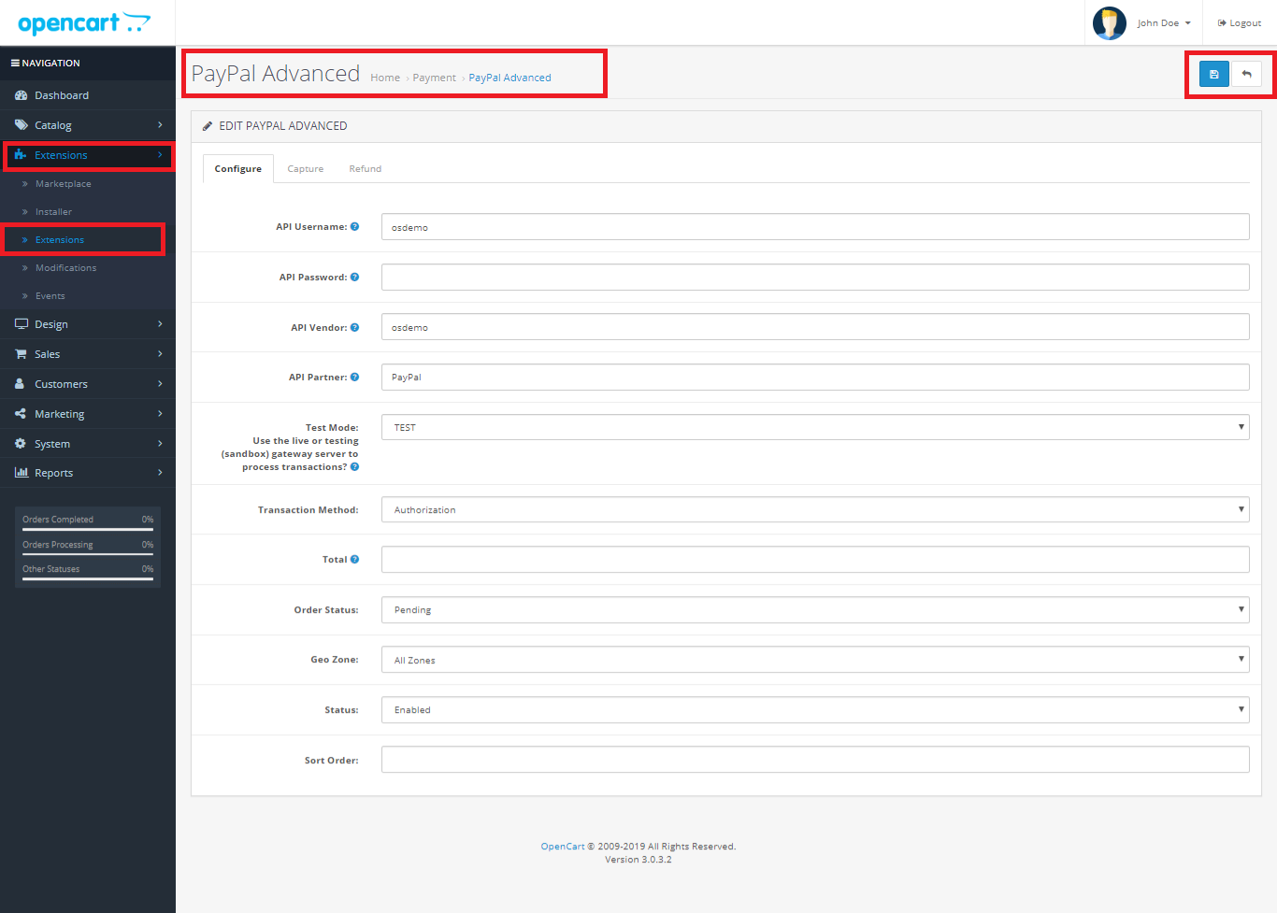The height and width of the screenshot is (913, 1277).
Task: Switch to the Configure tab
Action: tap(238, 169)
